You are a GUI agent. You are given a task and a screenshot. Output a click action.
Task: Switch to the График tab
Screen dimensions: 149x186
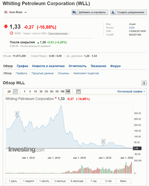23,66
